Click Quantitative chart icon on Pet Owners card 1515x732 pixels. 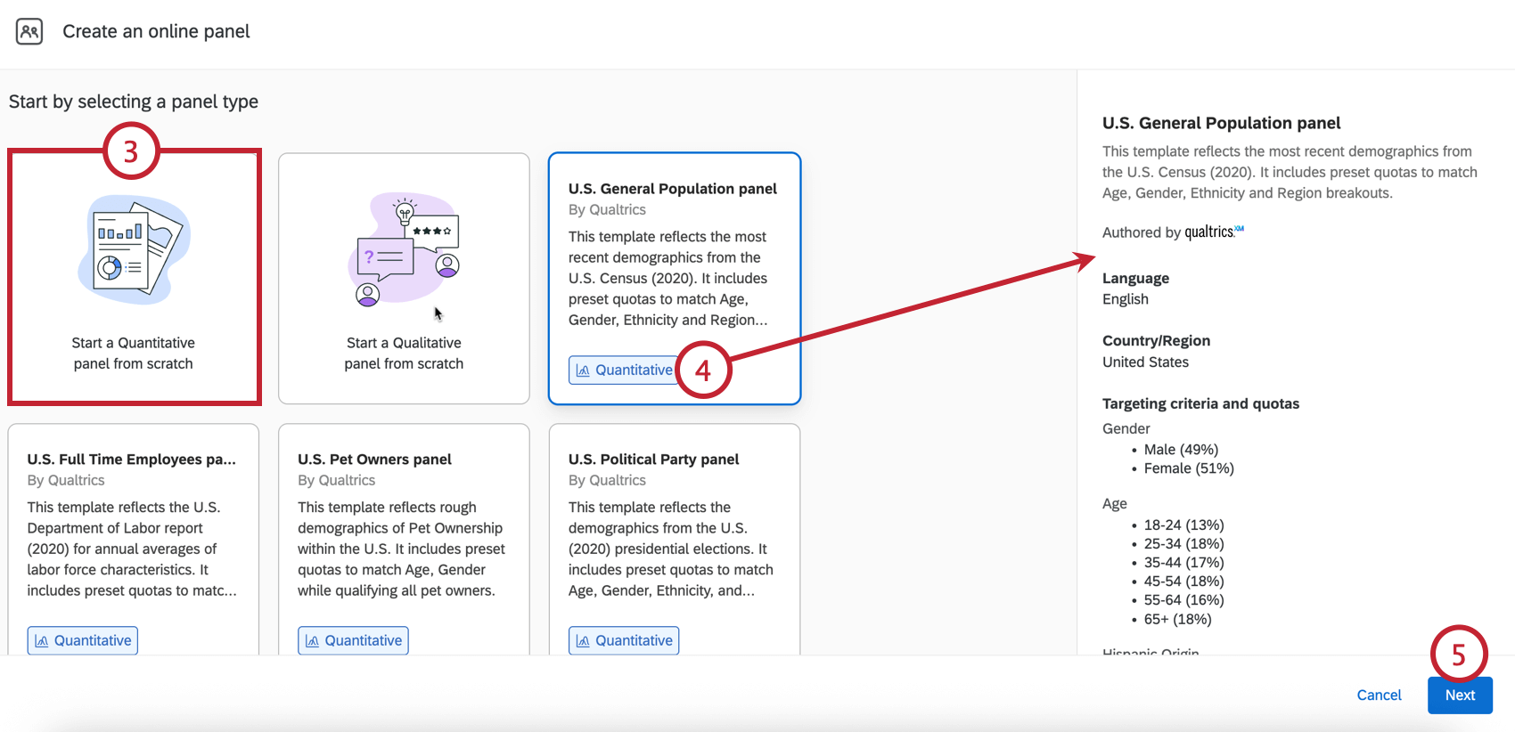[312, 641]
